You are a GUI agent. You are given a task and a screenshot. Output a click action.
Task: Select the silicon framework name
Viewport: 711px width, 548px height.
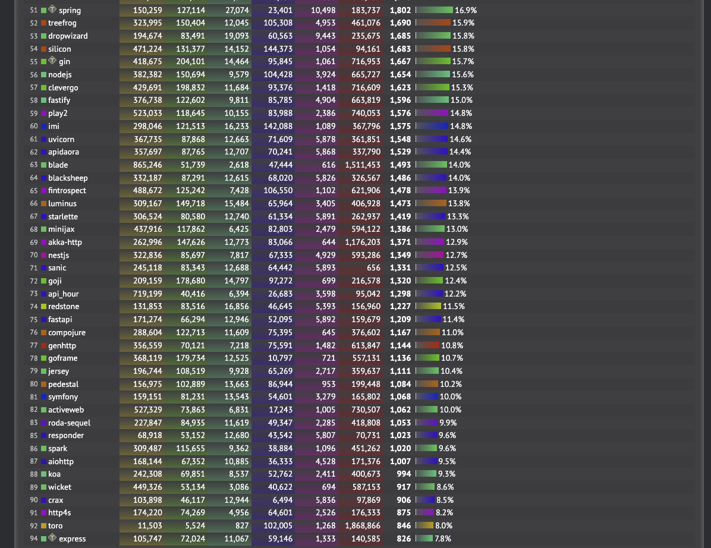point(59,49)
